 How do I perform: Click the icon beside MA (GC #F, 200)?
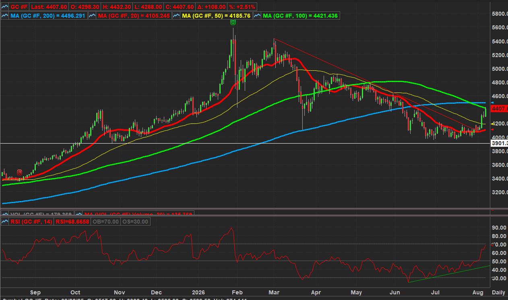coord(5,16)
